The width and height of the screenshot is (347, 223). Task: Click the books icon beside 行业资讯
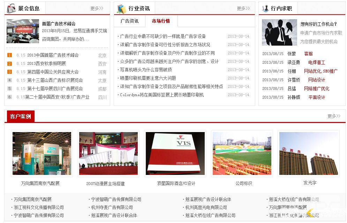tap(121, 8)
